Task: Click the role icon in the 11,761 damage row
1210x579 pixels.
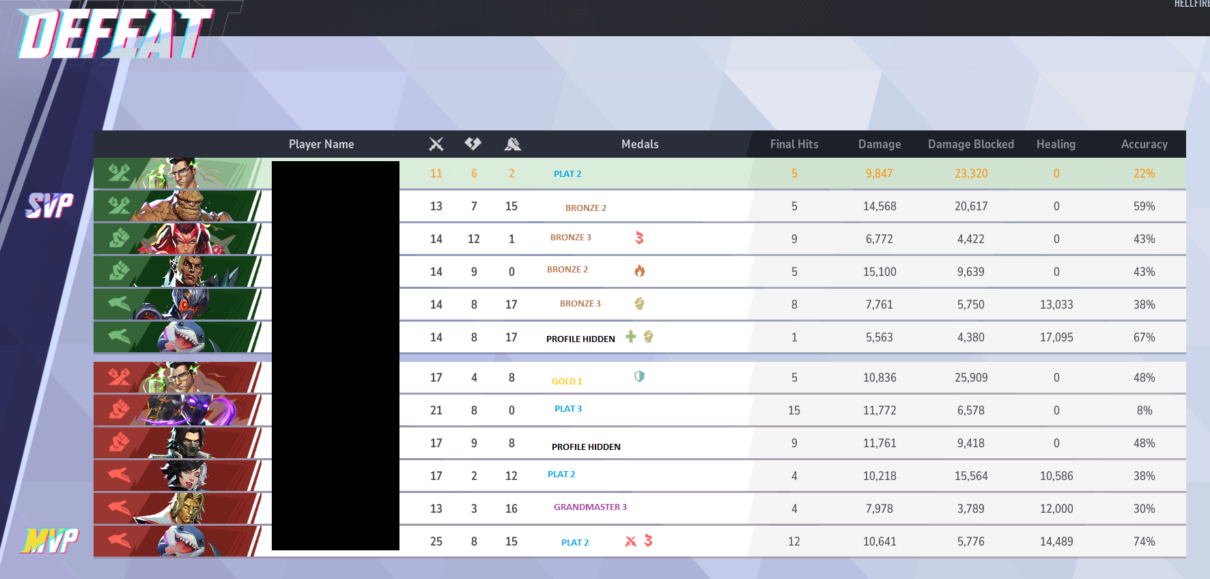Action: pos(119,442)
